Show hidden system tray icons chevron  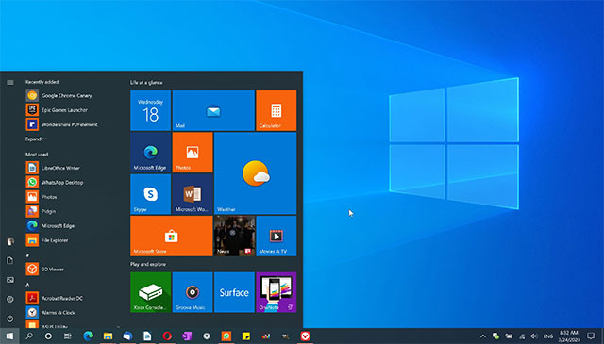coord(482,336)
